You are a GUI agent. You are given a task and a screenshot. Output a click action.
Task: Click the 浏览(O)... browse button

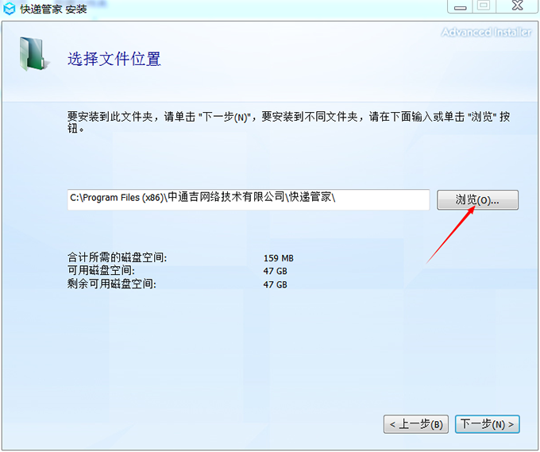pos(477,200)
